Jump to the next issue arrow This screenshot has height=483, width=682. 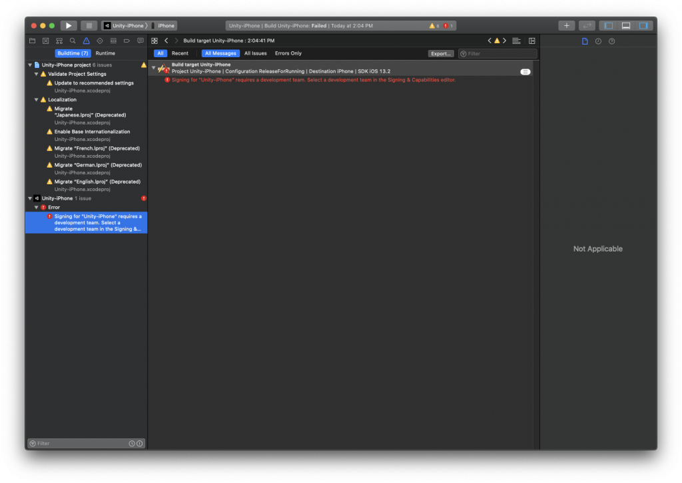[x=505, y=41]
